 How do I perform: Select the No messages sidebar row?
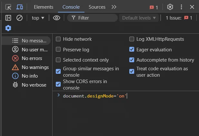26,41
